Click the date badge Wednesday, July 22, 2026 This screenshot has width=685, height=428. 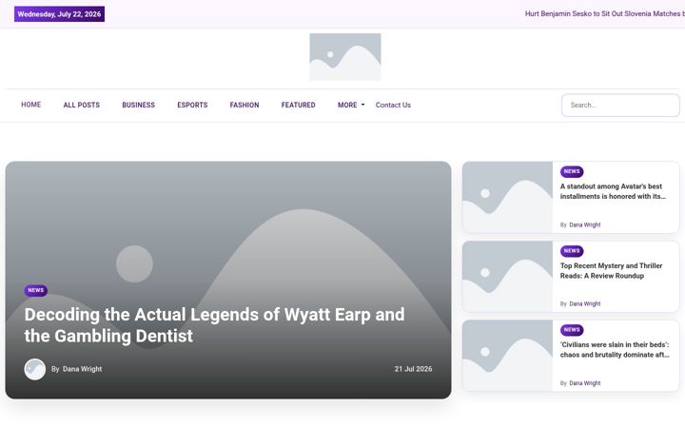coord(59,14)
